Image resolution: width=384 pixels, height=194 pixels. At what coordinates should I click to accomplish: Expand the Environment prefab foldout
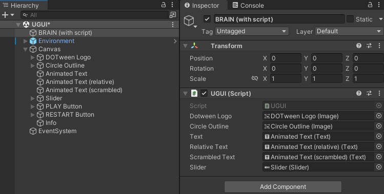point(26,41)
